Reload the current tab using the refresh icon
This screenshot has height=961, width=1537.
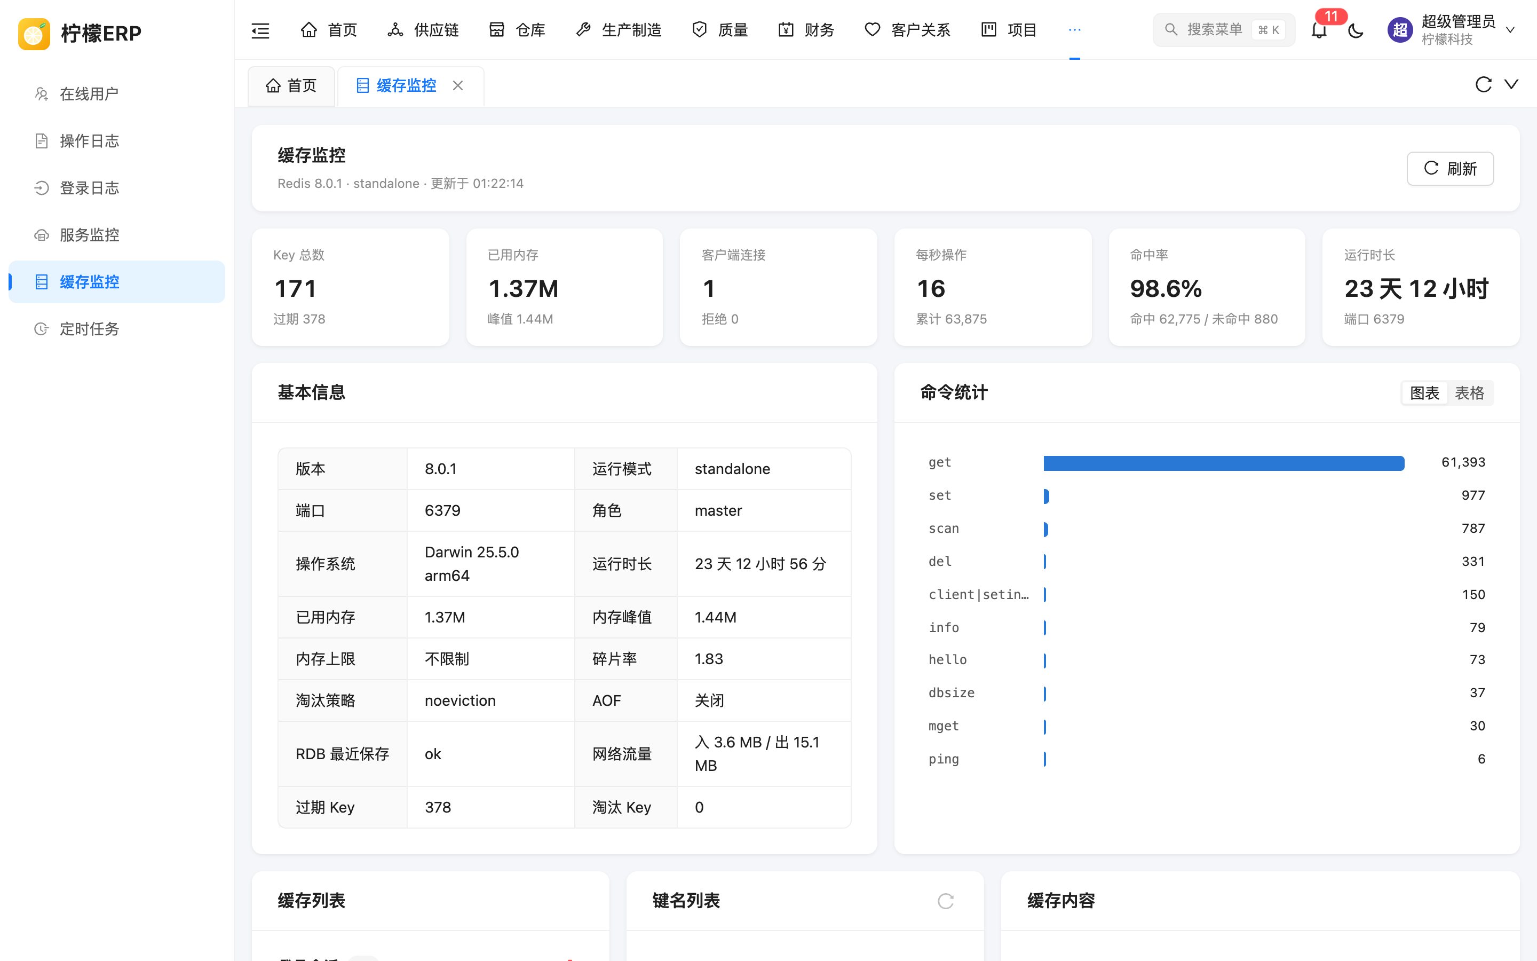tap(1483, 84)
